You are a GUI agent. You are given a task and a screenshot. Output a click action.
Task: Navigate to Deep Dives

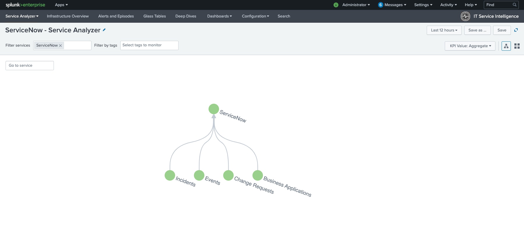coord(186,16)
